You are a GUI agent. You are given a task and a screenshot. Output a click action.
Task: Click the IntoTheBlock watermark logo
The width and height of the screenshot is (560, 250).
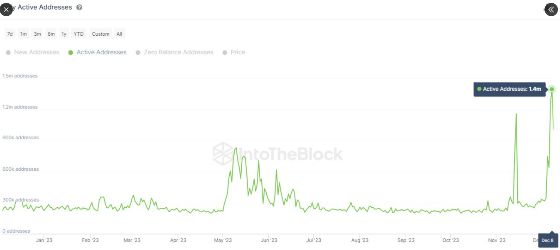[x=278, y=154]
